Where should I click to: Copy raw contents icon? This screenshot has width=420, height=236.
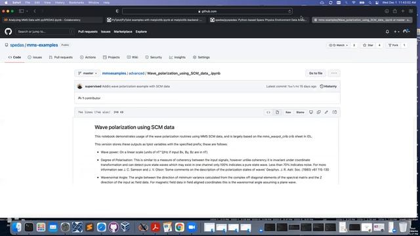318,112
